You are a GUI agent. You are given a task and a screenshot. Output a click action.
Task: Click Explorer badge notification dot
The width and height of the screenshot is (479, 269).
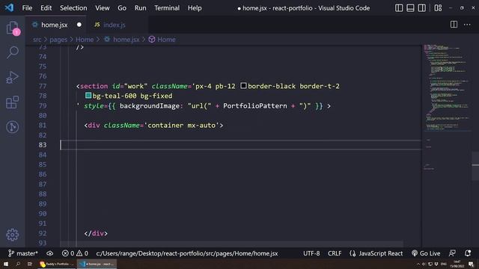tap(16, 32)
